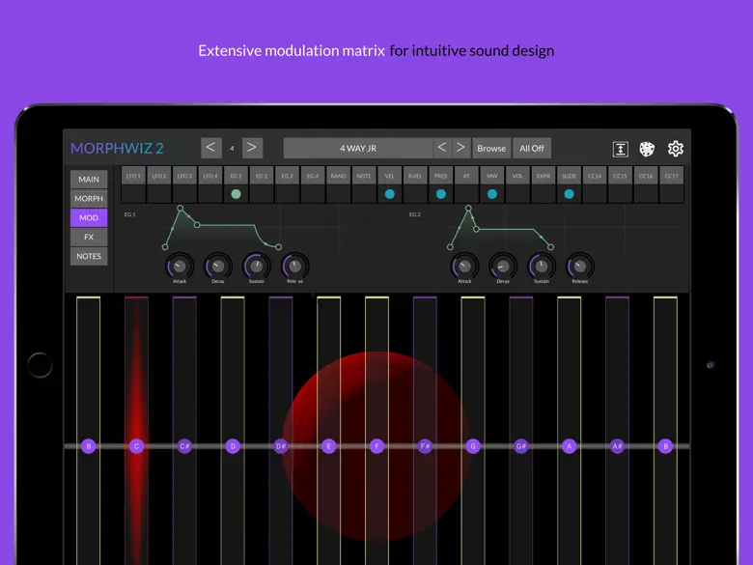The width and height of the screenshot is (753, 565).
Task: Tap the C# note marker
Action: tap(184, 446)
